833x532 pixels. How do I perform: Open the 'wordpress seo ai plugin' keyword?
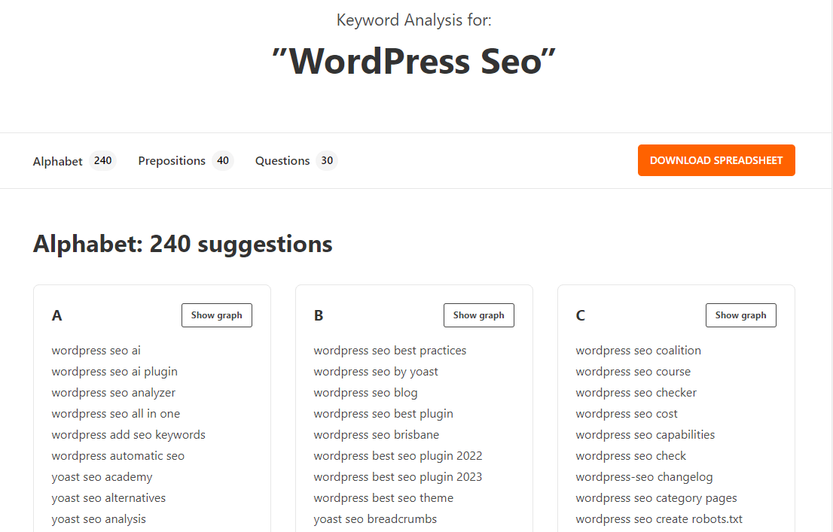point(114,371)
